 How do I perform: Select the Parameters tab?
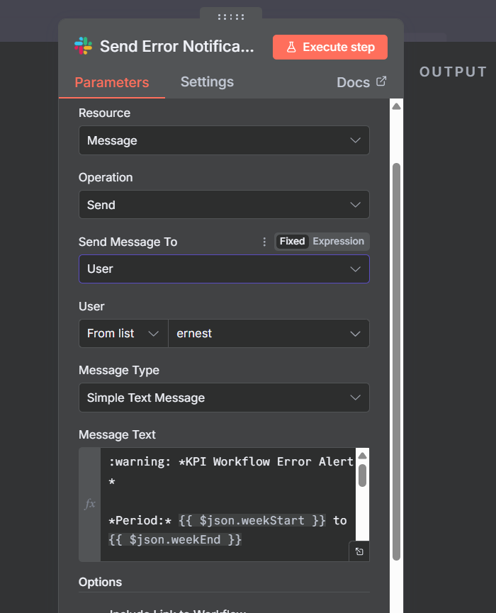(112, 82)
